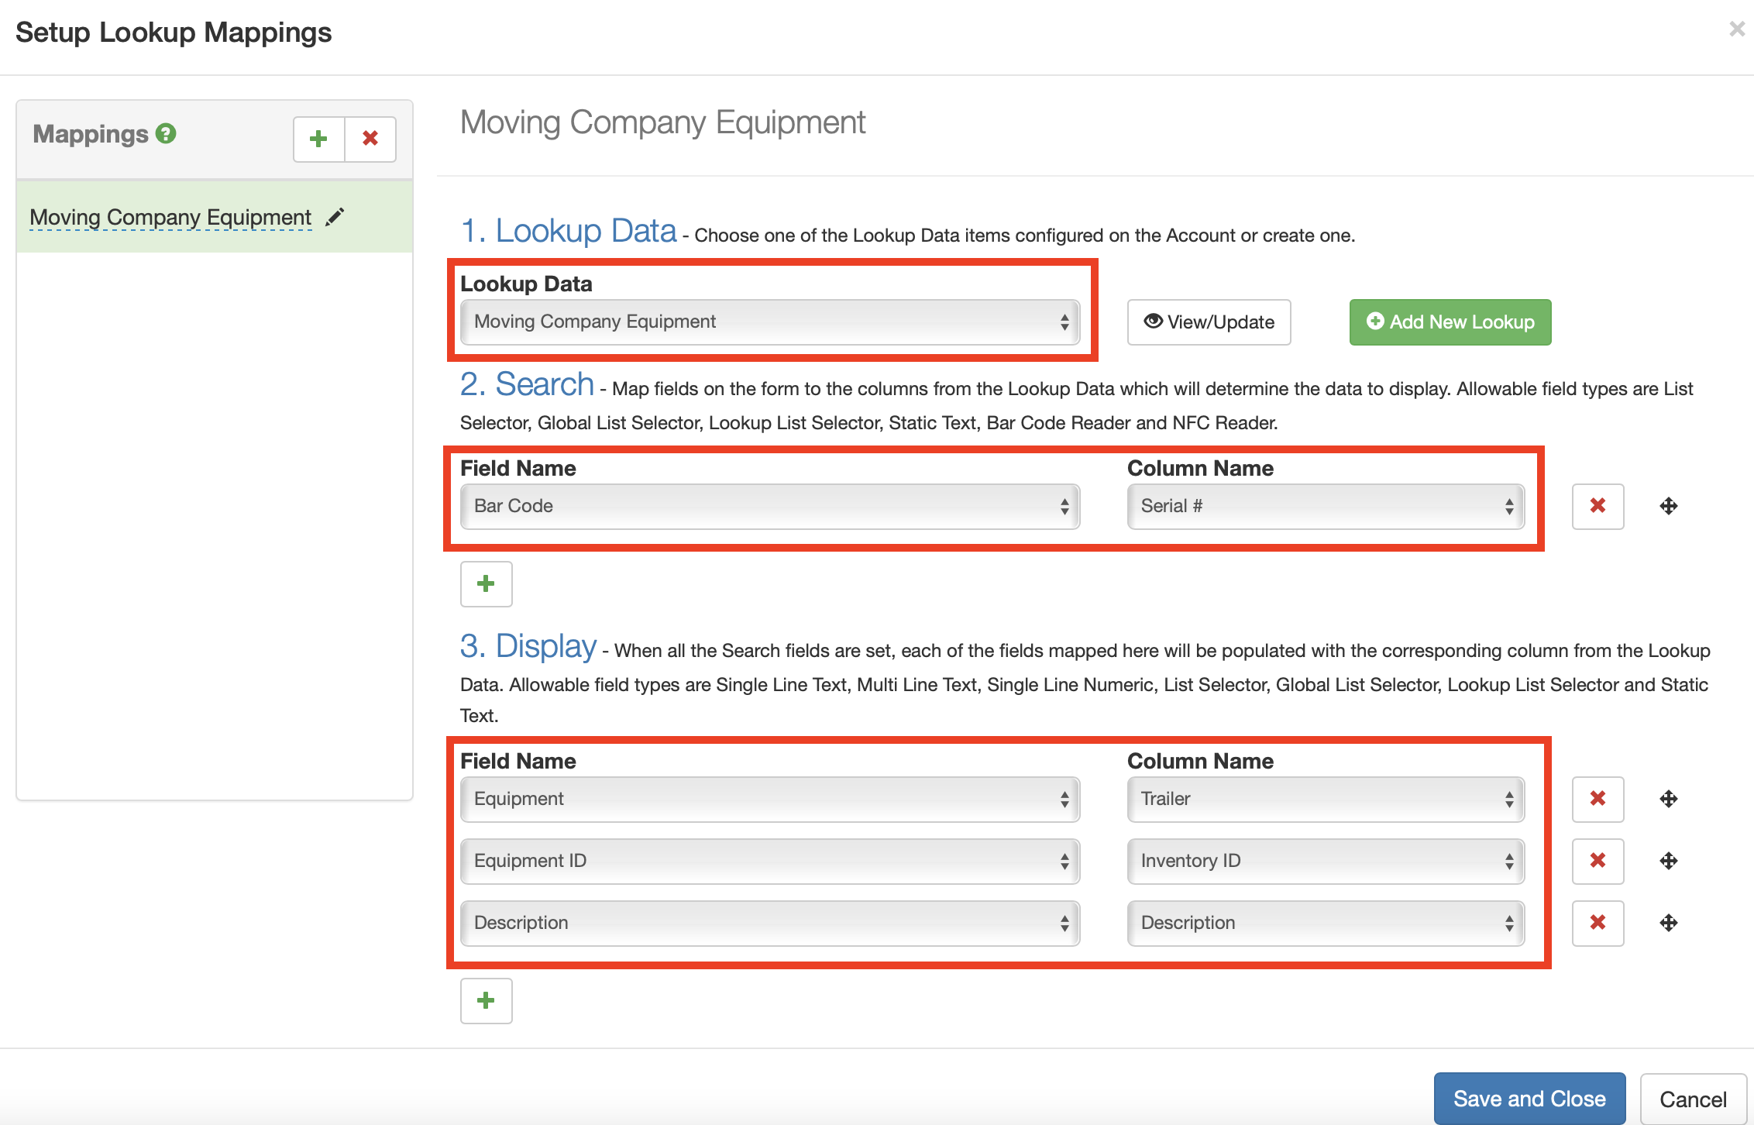Click the Mappings help question mark icon
1754x1125 pixels.
click(166, 134)
